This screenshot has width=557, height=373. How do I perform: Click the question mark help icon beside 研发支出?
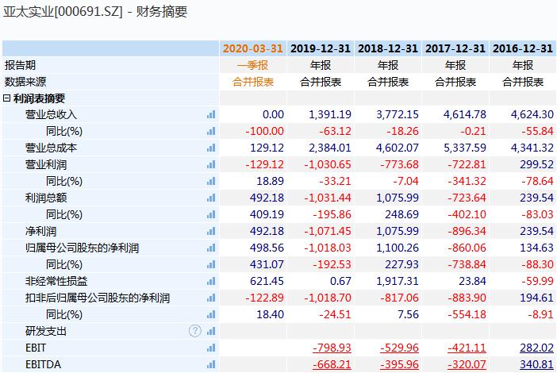(x=195, y=331)
